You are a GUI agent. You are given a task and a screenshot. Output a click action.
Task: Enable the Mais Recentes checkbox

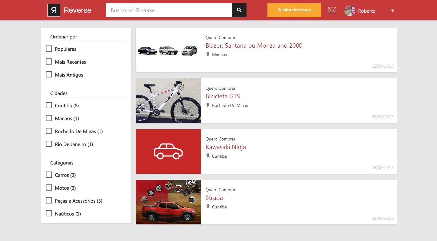click(x=49, y=62)
